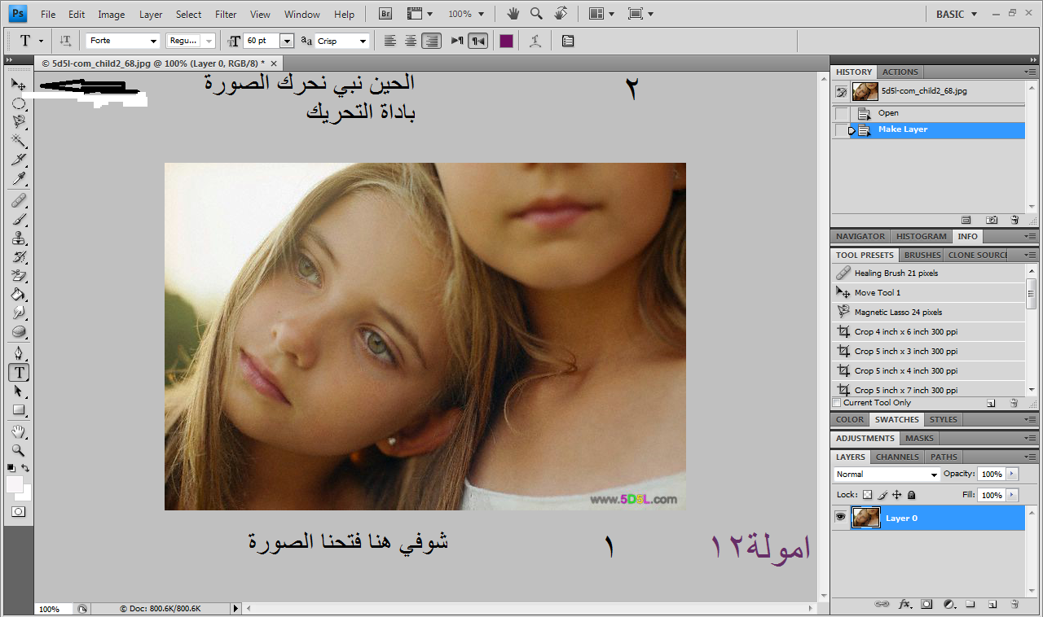Switch to the Channels tab
Screen dimensions: 1043x617
point(896,457)
